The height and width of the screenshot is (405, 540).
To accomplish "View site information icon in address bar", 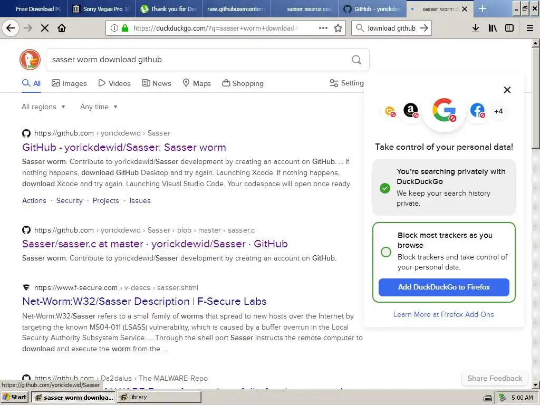I will click(x=114, y=28).
